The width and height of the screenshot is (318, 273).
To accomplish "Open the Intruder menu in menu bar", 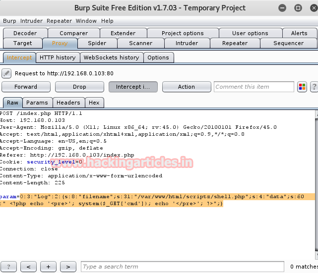I will tap(31, 21).
